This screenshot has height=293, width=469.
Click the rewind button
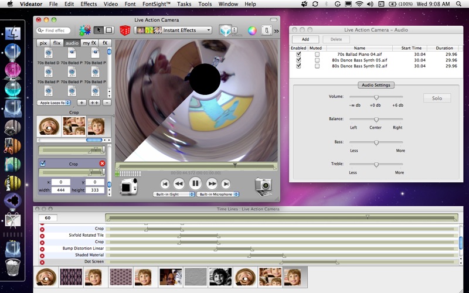[x=179, y=183]
